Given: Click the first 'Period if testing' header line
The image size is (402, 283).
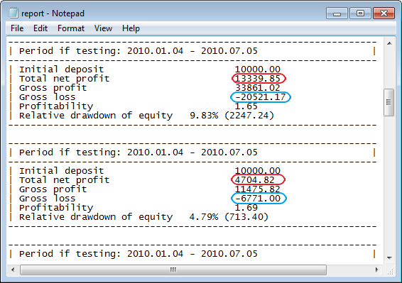Looking at the screenshot, I should (138, 50).
